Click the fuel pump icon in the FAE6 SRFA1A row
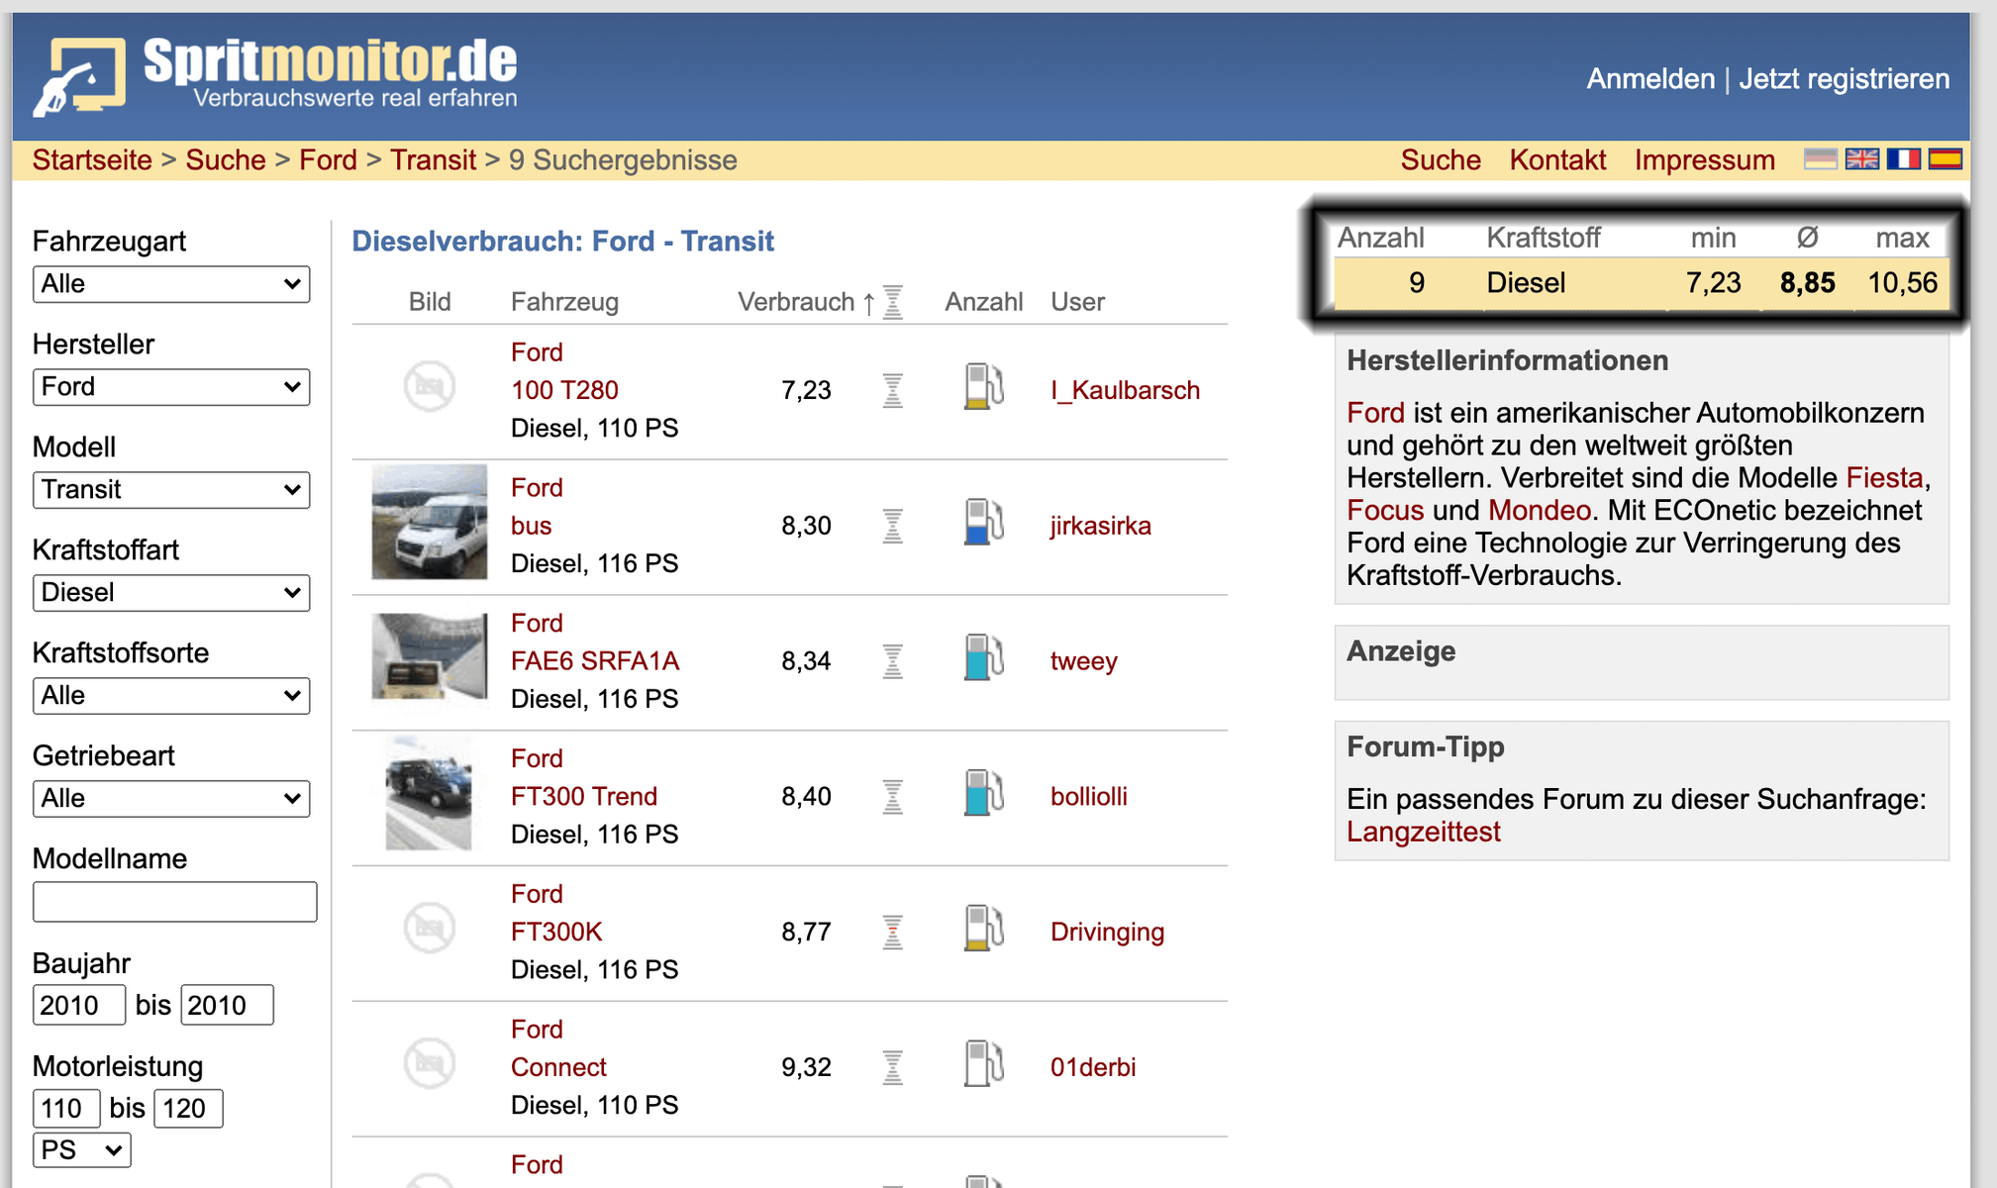 coord(983,657)
